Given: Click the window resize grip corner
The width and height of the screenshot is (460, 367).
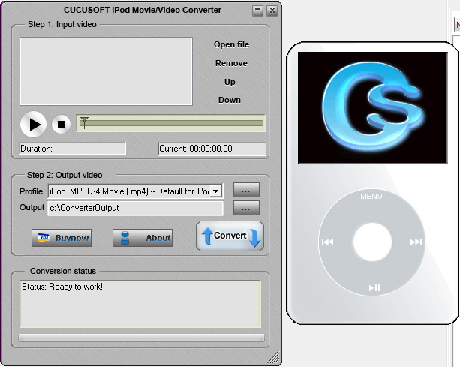Looking at the screenshot, I should [274, 357].
